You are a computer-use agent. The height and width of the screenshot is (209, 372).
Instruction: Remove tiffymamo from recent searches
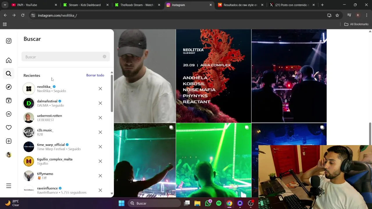point(100,176)
